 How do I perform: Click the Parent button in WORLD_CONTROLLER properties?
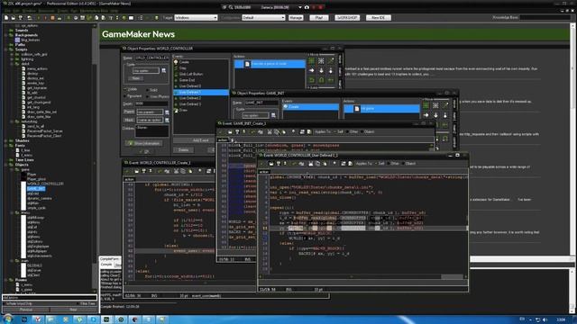click(129, 112)
